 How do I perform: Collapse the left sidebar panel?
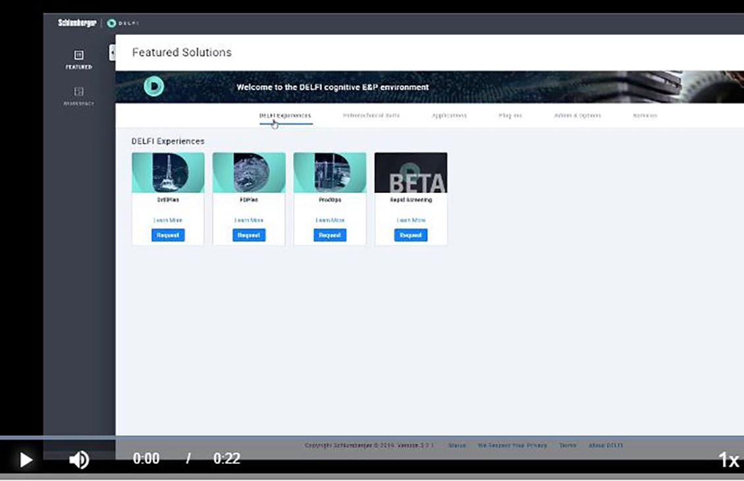coord(113,52)
